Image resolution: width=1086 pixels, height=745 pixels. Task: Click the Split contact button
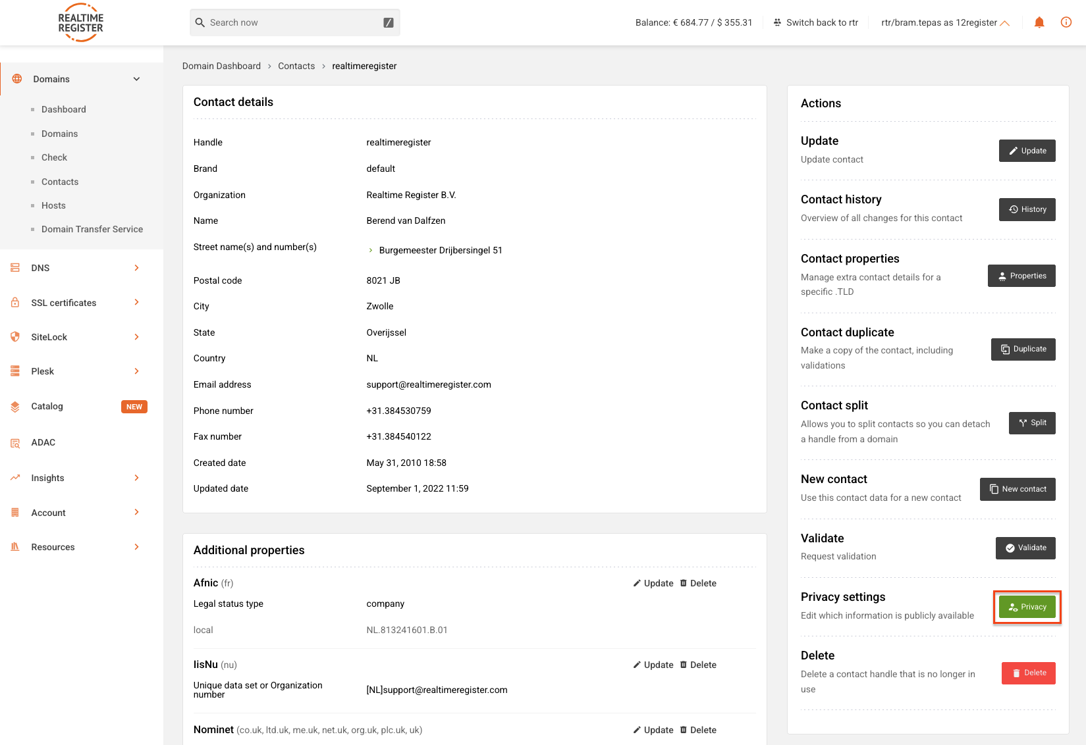tap(1032, 423)
